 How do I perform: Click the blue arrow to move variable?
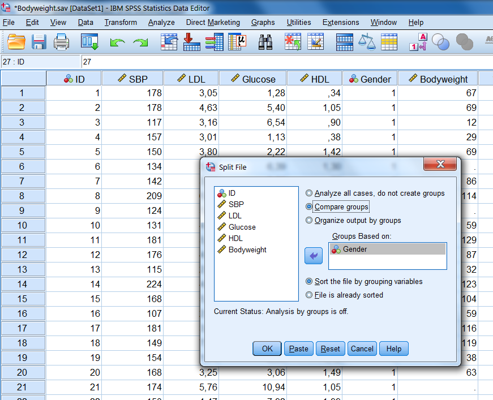pyautogui.click(x=314, y=256)
